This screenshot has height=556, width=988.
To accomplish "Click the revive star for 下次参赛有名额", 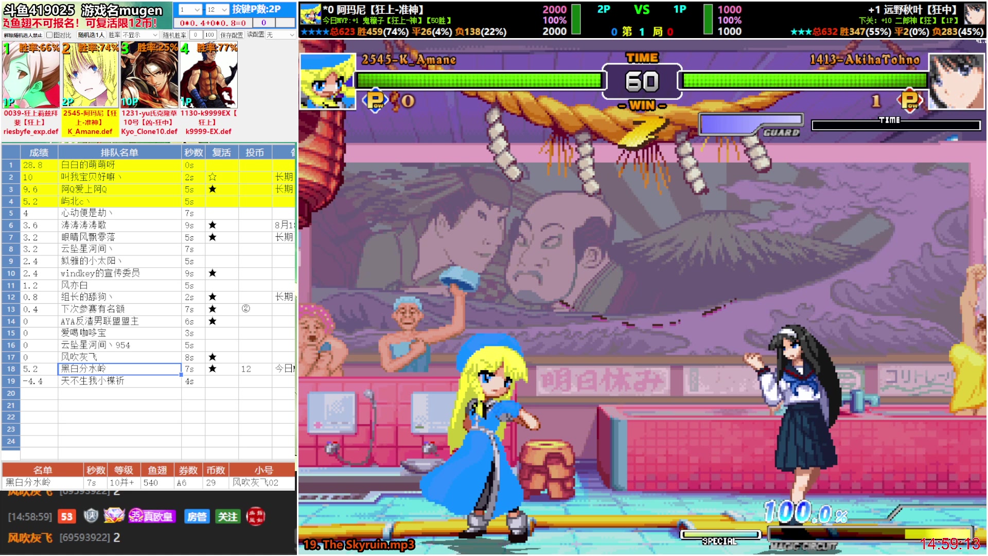I will [213, 309].
